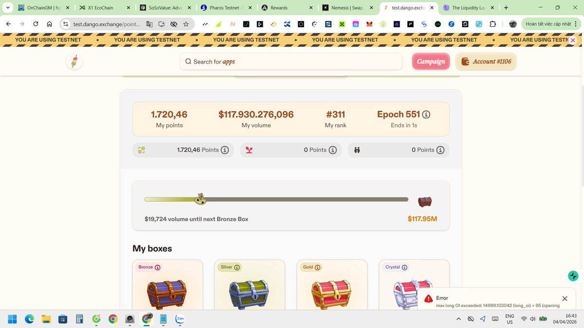584x328 pixels.
Task: Switch to the Nemesis Swap tab
Action: (x=348, y=8)
